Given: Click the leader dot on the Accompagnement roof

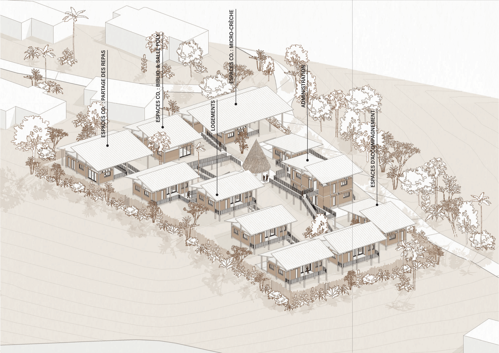Looking at the screenshot, I should tap(377, 205).
